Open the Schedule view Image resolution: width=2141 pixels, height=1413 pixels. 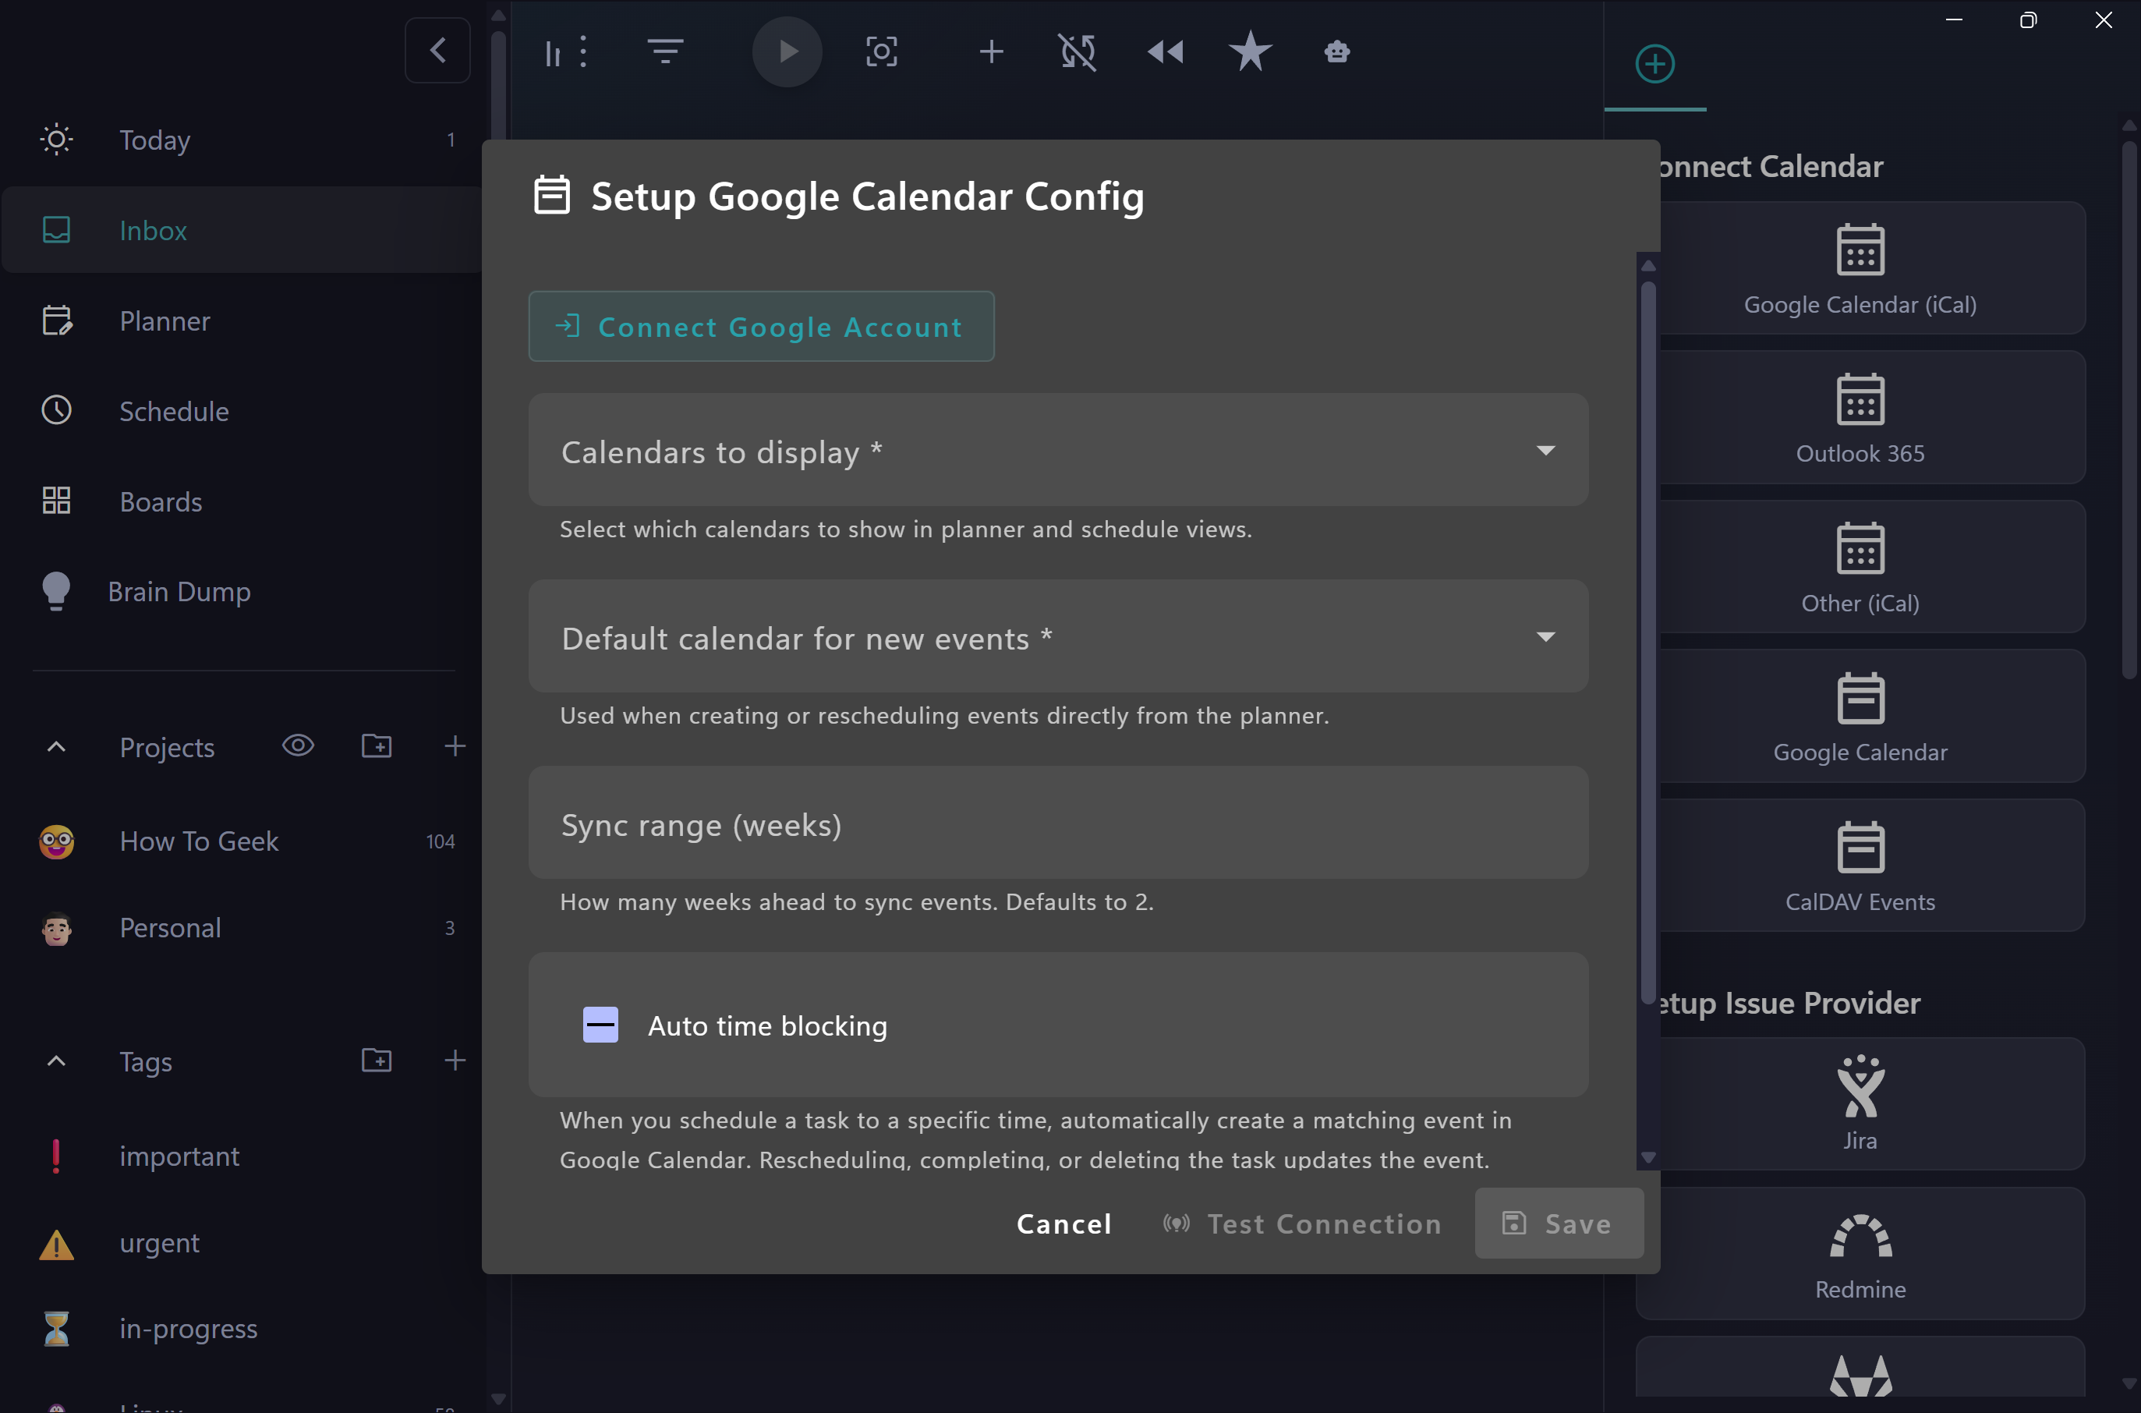243,411
